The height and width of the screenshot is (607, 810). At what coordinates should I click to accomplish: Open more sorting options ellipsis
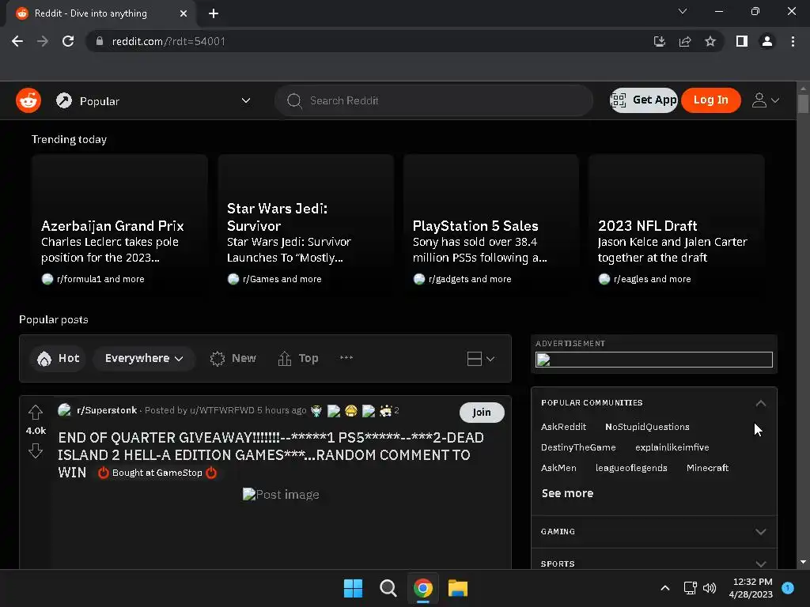(x=346, y=358)
